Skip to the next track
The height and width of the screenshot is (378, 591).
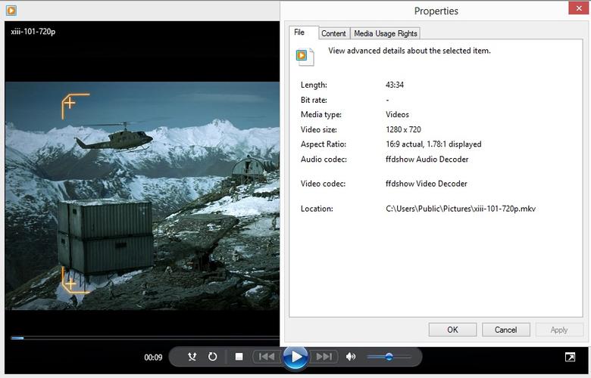324,357
